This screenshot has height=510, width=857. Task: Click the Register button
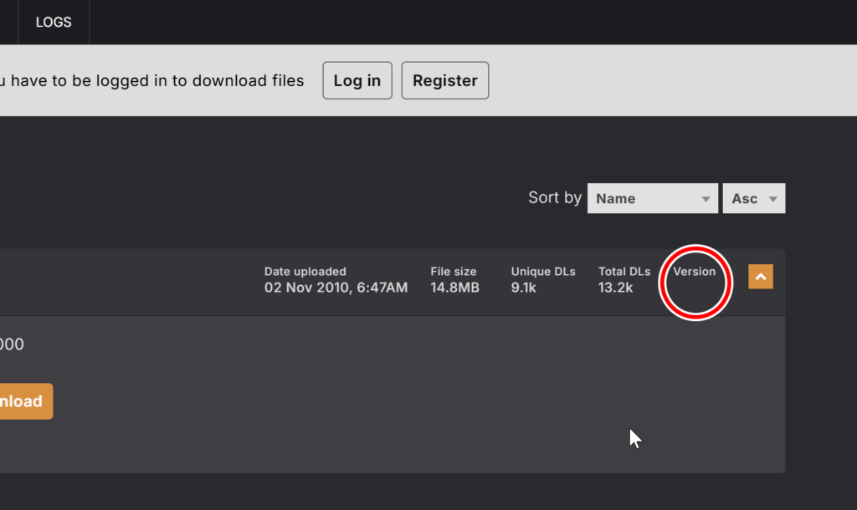[x=444, y=81]
